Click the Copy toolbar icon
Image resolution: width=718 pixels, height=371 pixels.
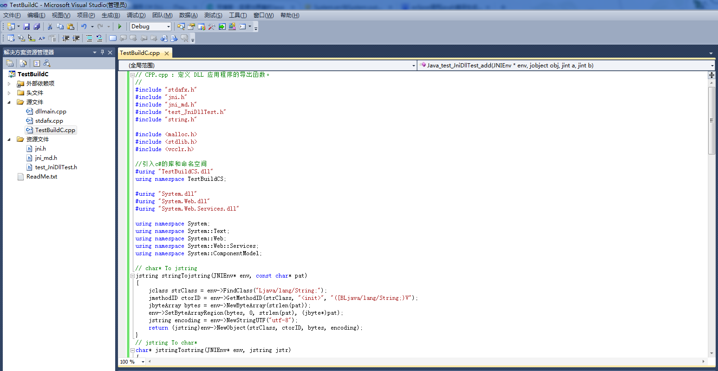pyautogui.click(x=60, y=26)
